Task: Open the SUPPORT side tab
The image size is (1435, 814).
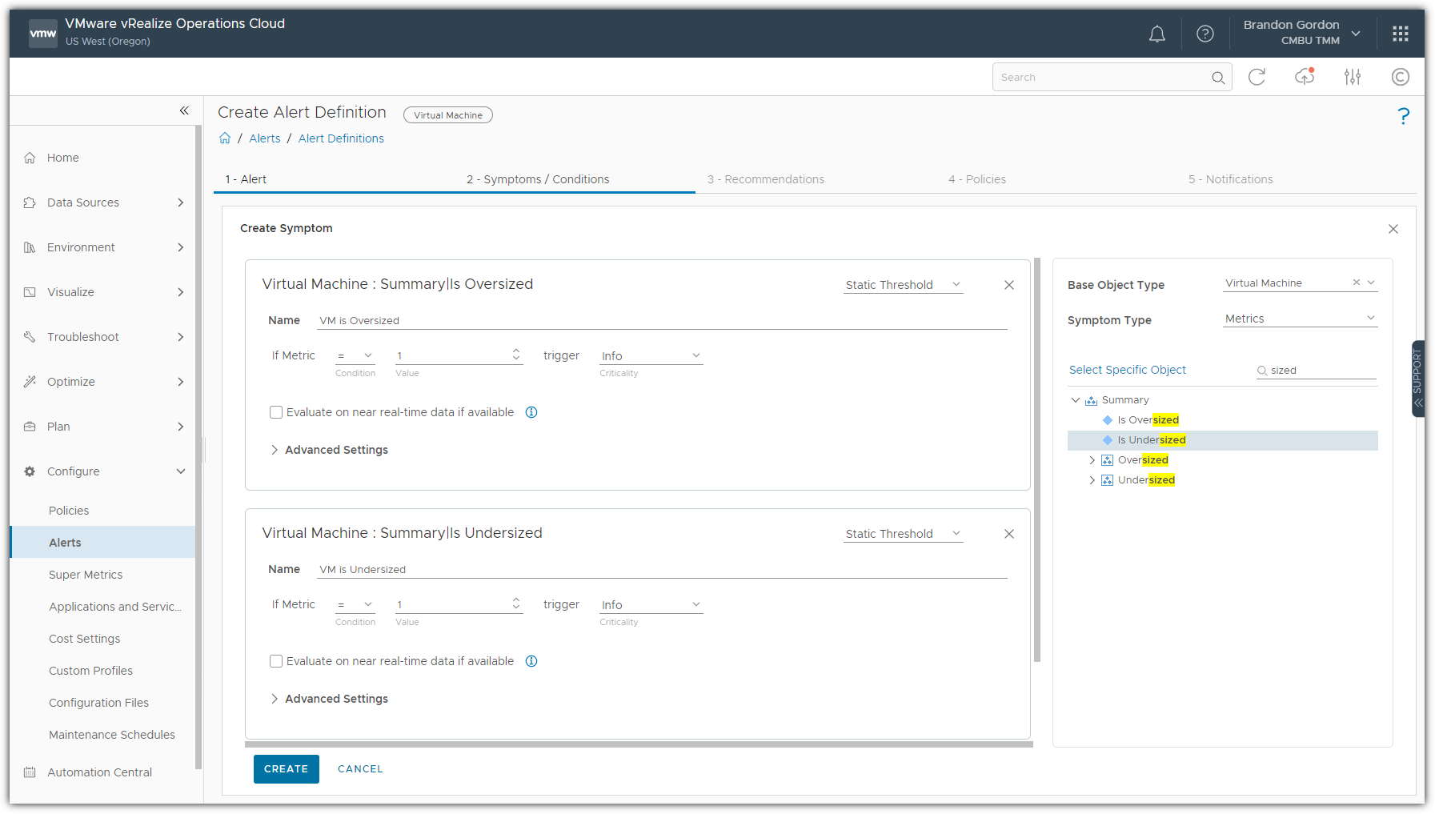Action: click(x=1417, y=379)
